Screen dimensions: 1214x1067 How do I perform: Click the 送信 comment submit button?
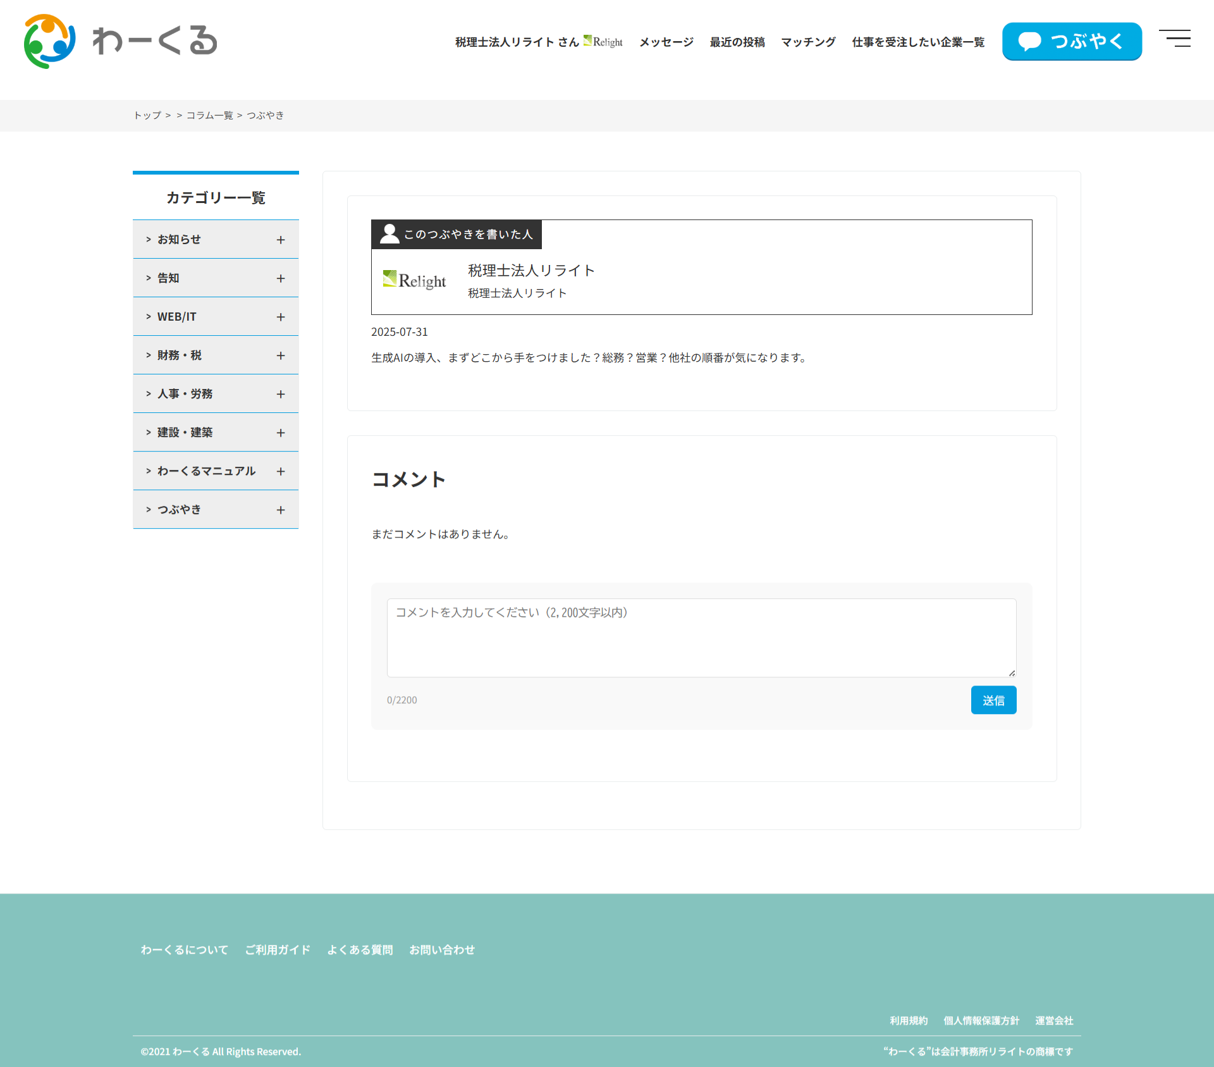click(993, 700)
